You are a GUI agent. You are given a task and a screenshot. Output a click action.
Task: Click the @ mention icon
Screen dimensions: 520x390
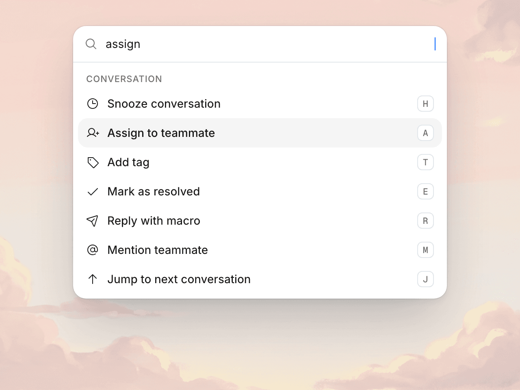(x=93, y=250)
